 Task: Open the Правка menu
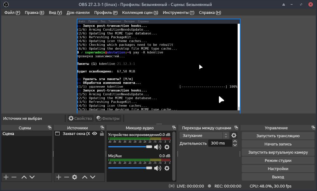(34, 13)
